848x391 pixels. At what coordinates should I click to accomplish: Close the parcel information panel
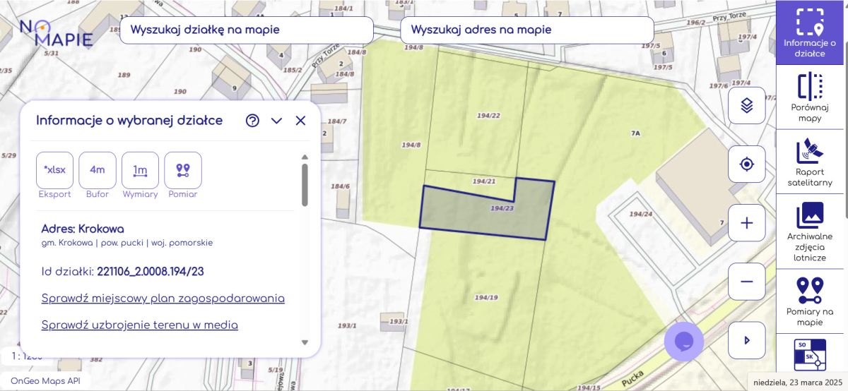click(300, 121)
